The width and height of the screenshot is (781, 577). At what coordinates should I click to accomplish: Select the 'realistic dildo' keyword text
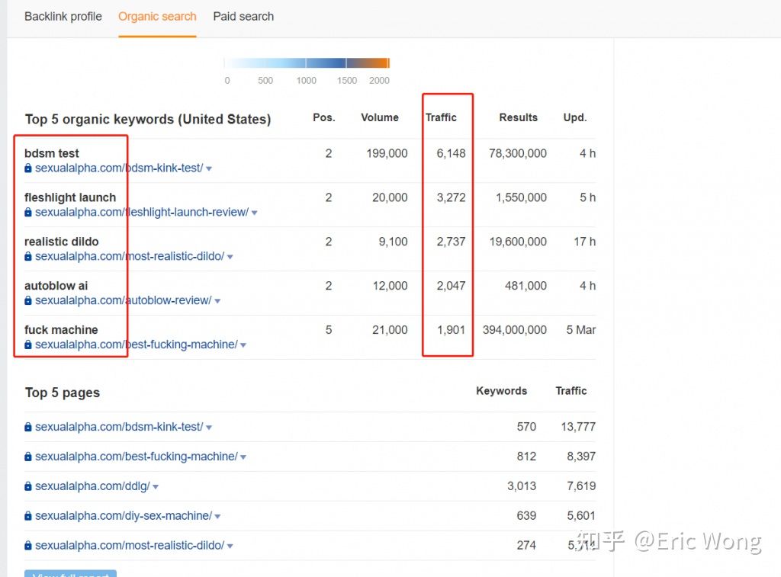[62, 242]
